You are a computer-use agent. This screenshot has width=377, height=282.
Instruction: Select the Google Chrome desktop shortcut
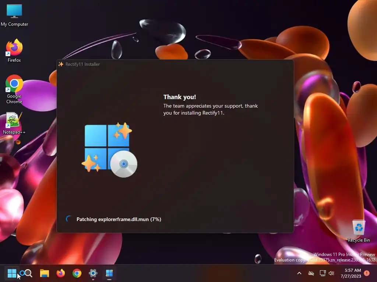14,89
